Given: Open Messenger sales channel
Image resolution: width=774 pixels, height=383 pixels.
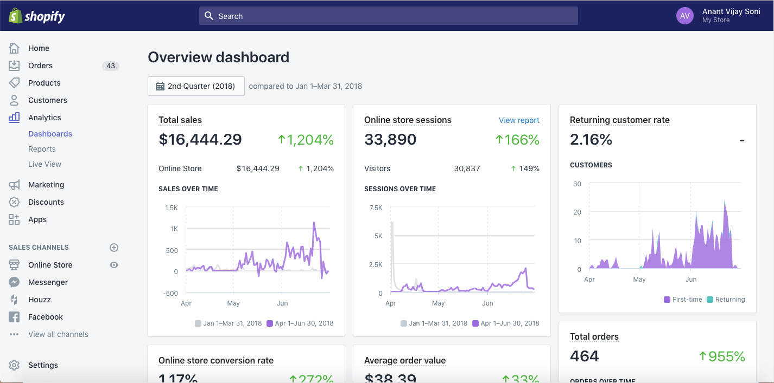Looking at the screenshot, I should click(x=48, y=282).
